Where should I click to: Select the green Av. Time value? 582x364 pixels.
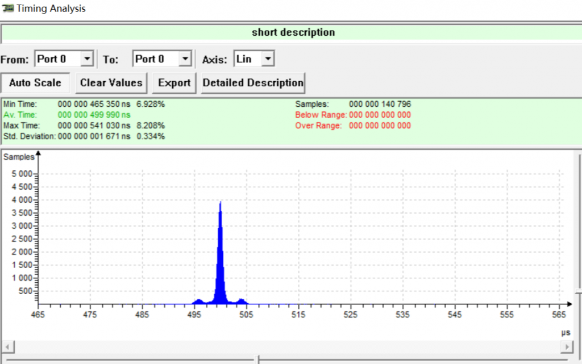[x=94, y=115]
